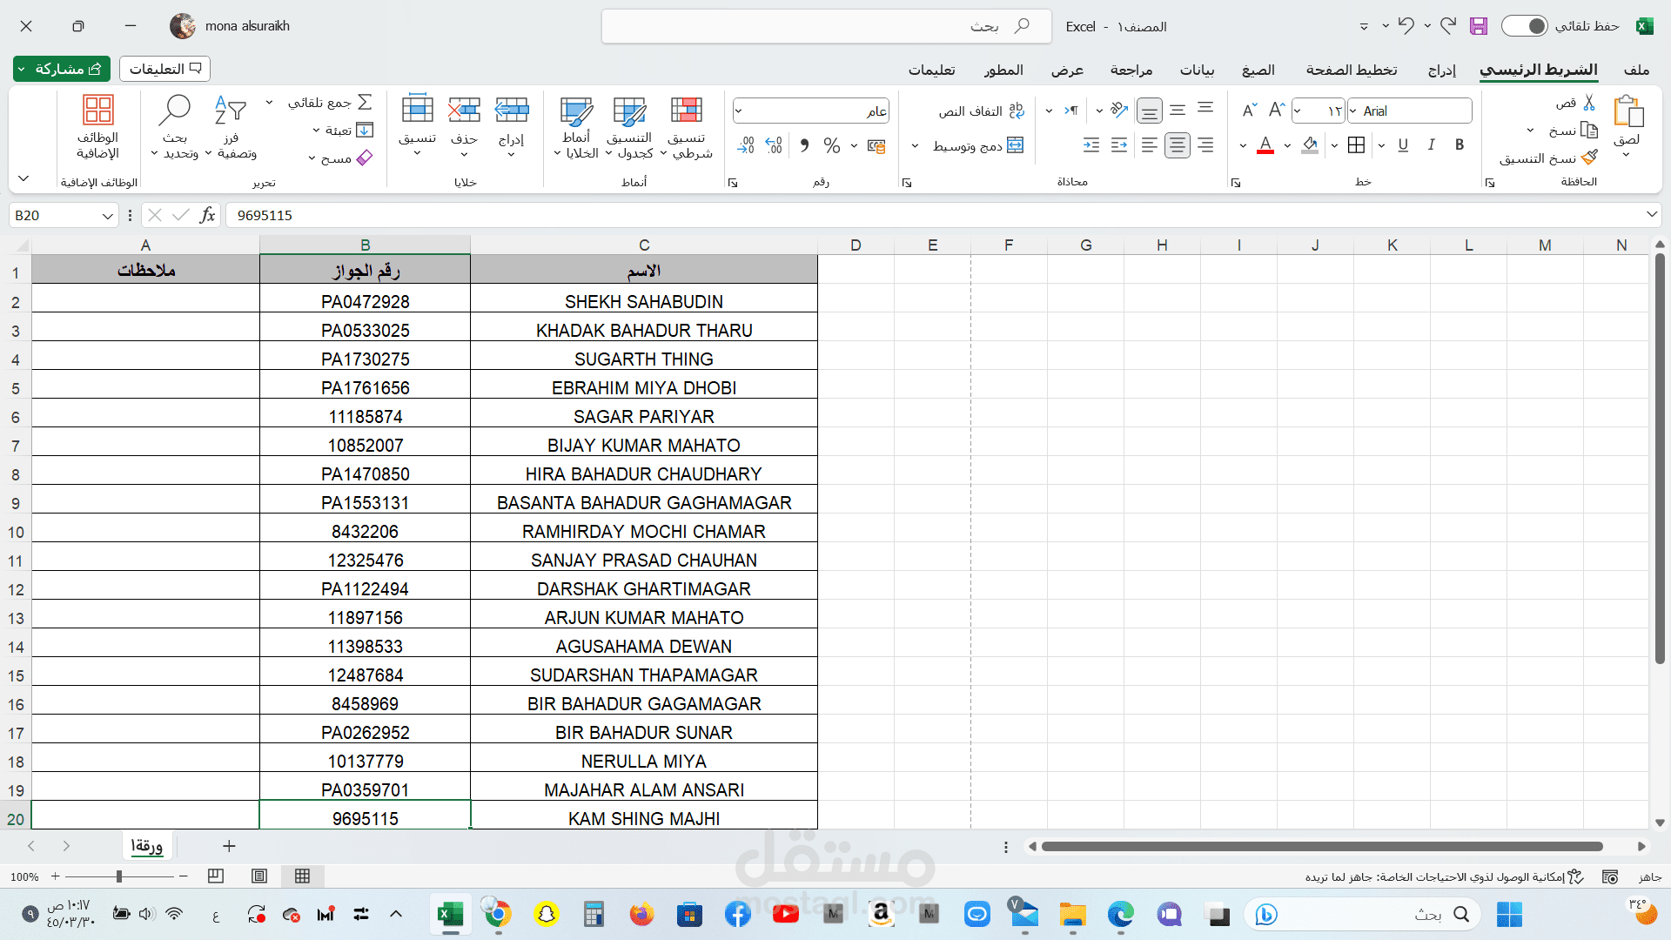Apply the red font color swatch
The image size is (1671, 940).
click(x=1265, y=145)
